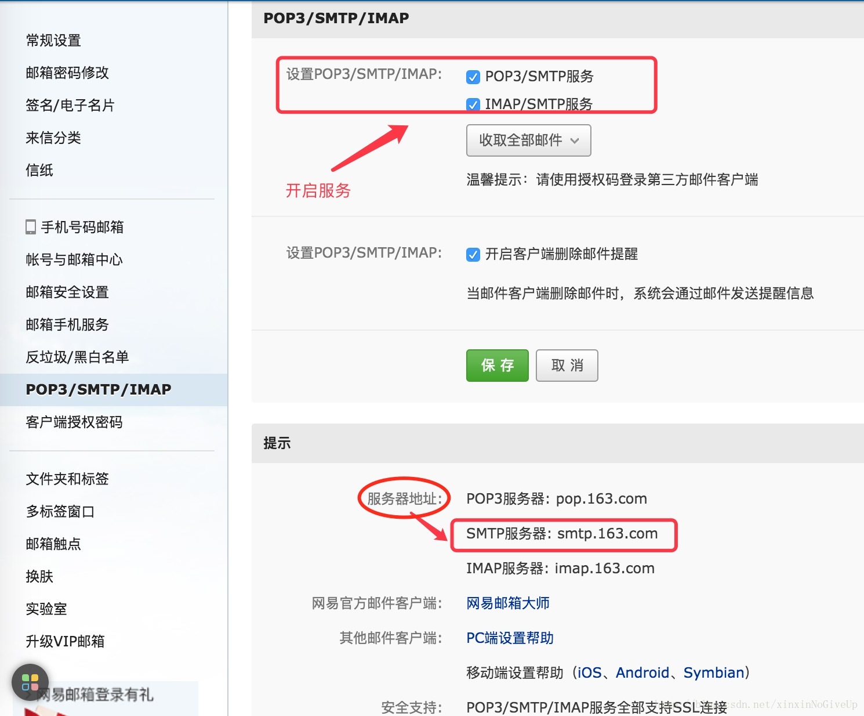Select 邮箱手机服务 item
Viewport: 864px width, 716px height.
pos(67,325)
